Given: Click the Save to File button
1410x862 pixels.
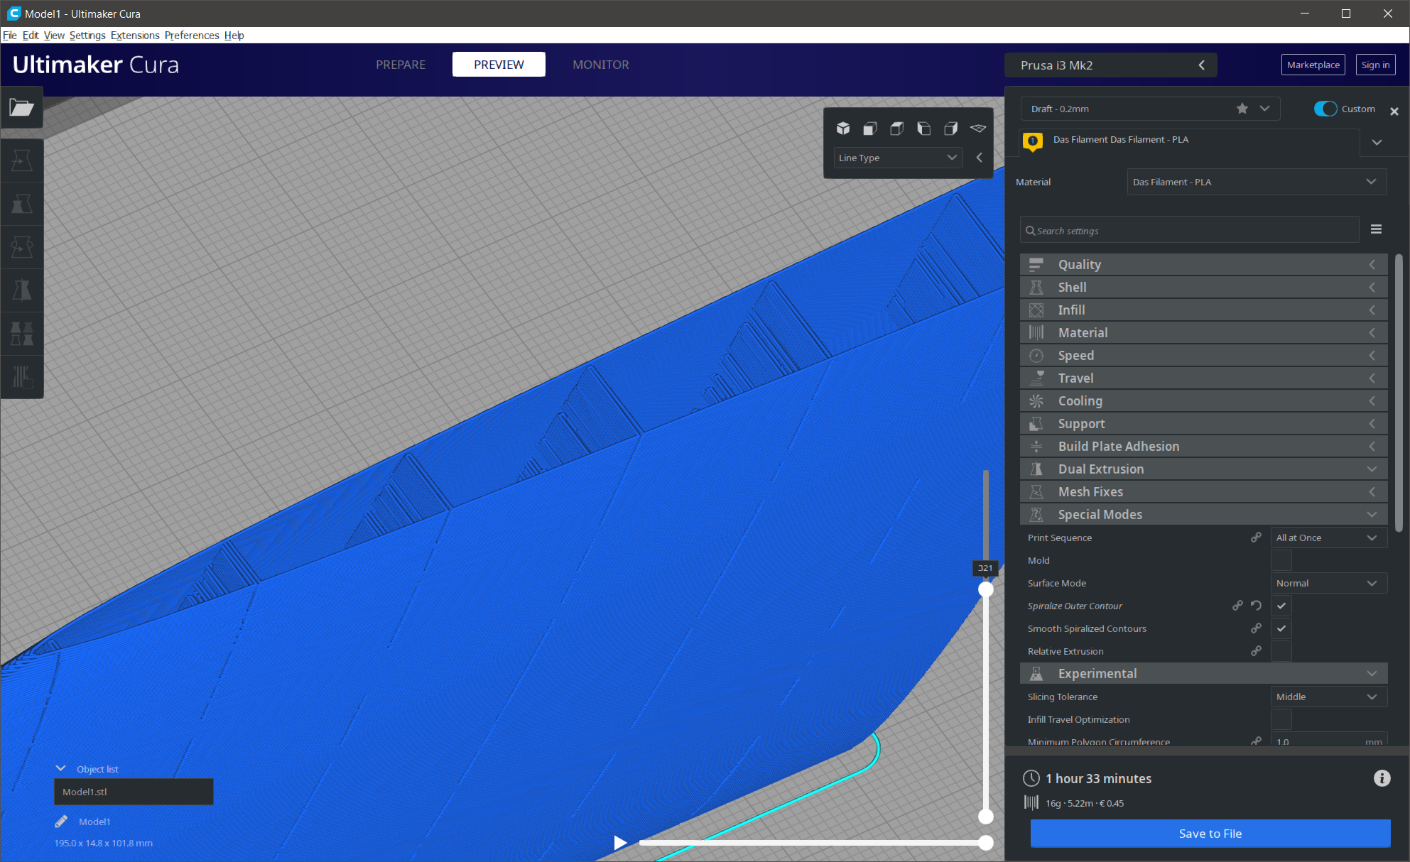Looking at the screenshot, I should tap(1210, 834).
